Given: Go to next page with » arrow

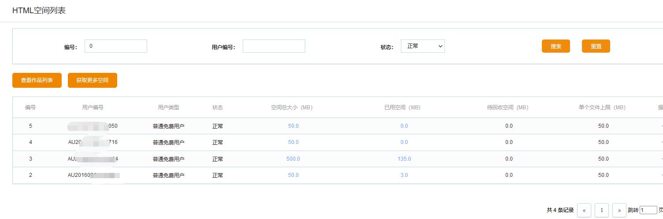Looking at the screenshot, I should 619,210.
